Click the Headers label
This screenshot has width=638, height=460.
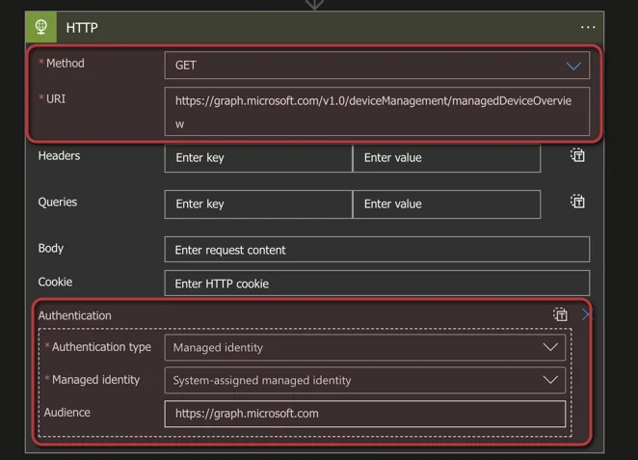pos(59,155)
